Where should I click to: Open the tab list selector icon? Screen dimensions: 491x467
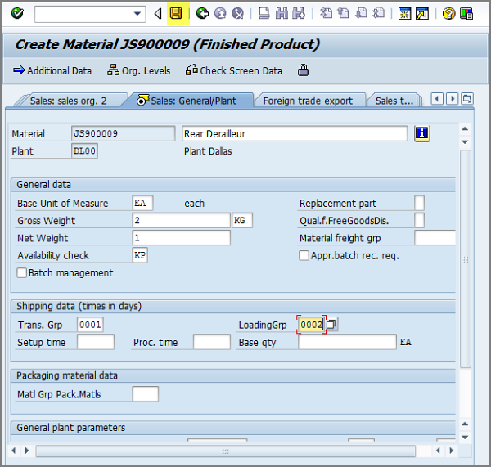coord(466,99)
